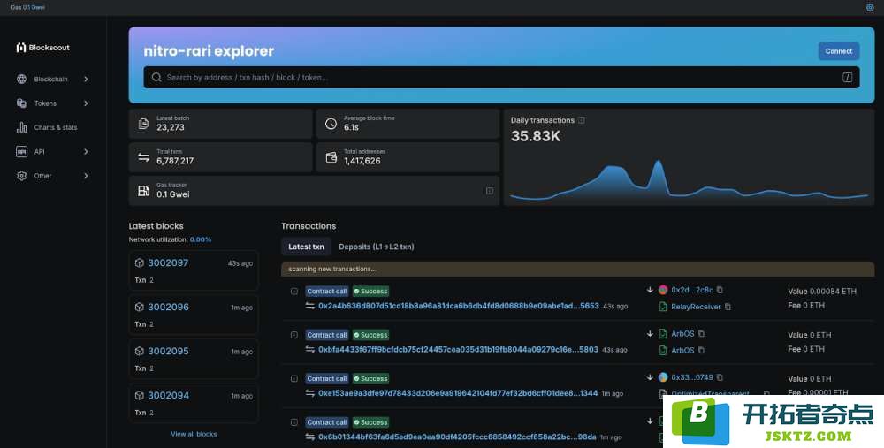
Task: Click the Gas 0.1 Gwei indicator in top bar
Action: [28, 7]
